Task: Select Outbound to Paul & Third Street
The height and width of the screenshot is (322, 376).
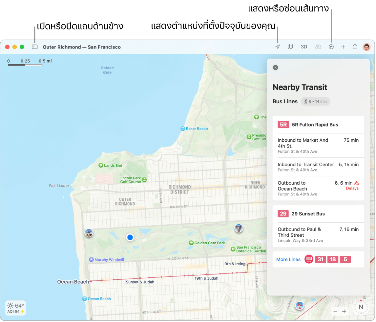Action: tap(318, 234)
